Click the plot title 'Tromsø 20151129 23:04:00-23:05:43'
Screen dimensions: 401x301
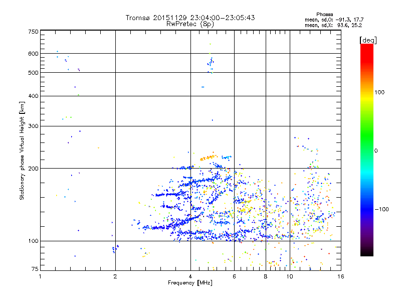[x=190, y=18]
